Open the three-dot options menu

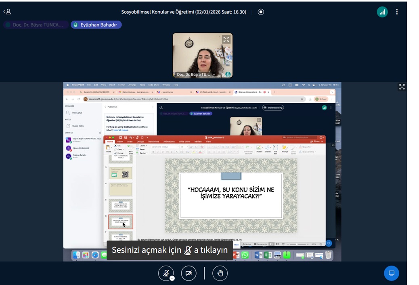coord(397,12)
